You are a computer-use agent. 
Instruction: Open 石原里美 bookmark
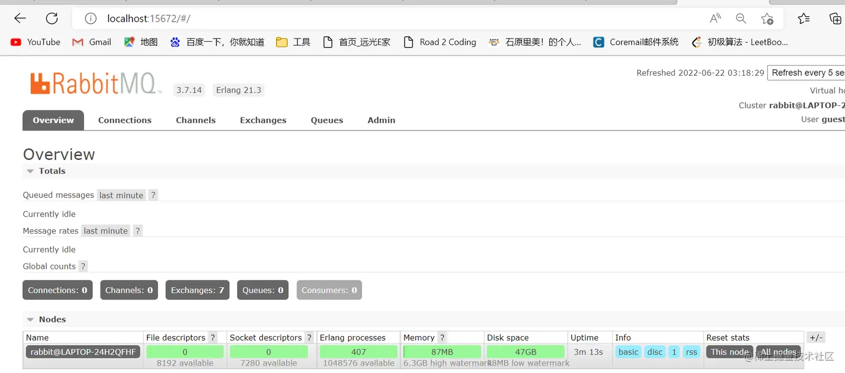click(535, 42)
